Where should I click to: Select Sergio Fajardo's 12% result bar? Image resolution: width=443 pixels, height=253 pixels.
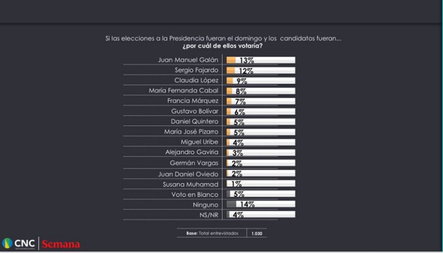[x=231, y=71]
